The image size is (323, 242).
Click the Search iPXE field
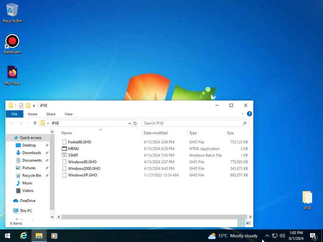pyautogui.click(x=195, y=123)
